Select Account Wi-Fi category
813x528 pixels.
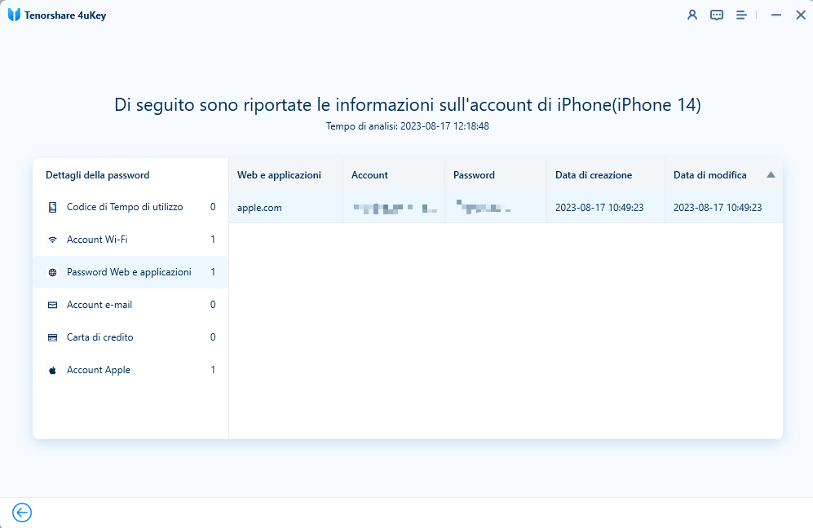click(130, 240)
